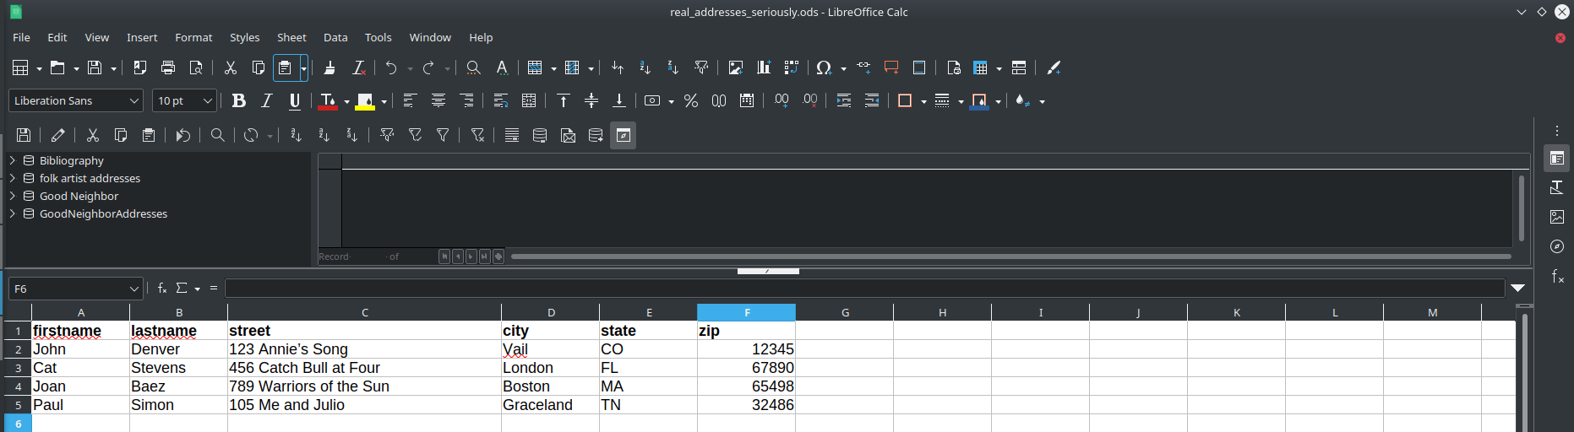The width and height of the screenshot is (1574, 432).
Task: Open the Paste options dropdown arrow
Action: tap(303, 67)
